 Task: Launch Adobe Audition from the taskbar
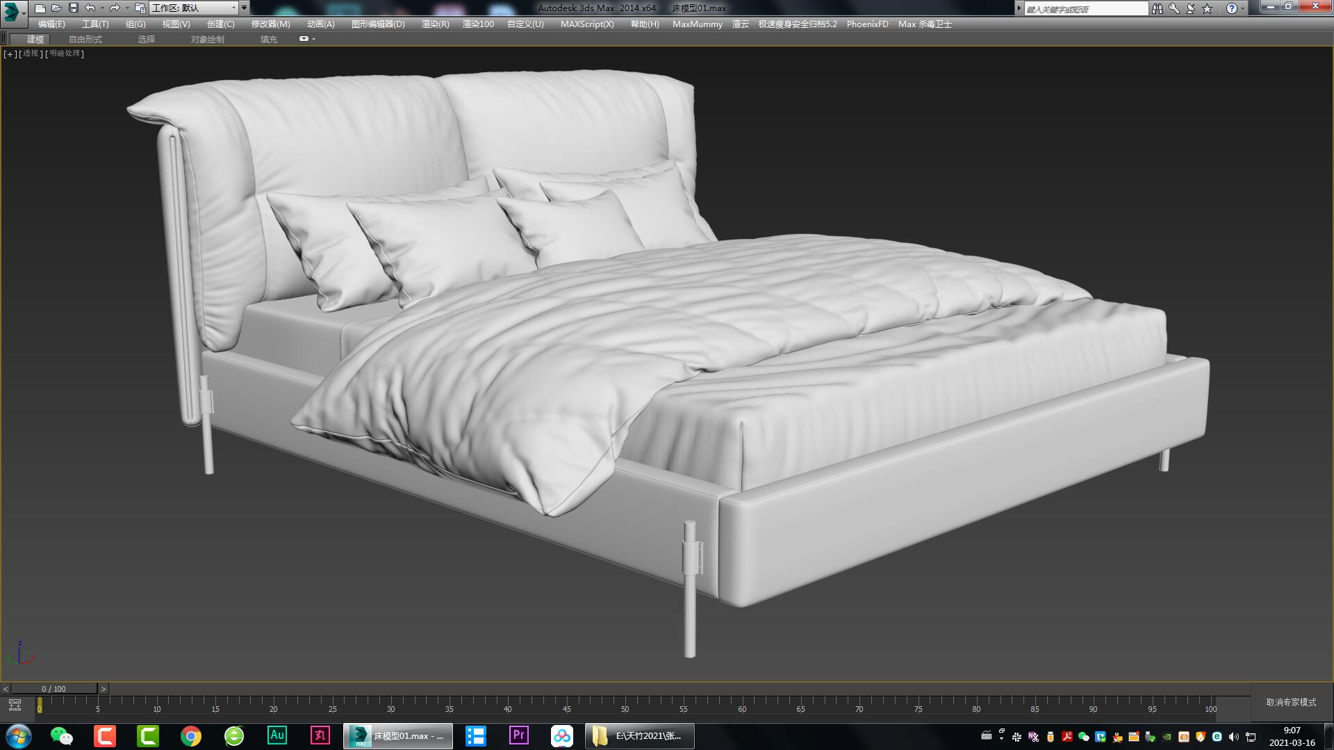[277, 735]
